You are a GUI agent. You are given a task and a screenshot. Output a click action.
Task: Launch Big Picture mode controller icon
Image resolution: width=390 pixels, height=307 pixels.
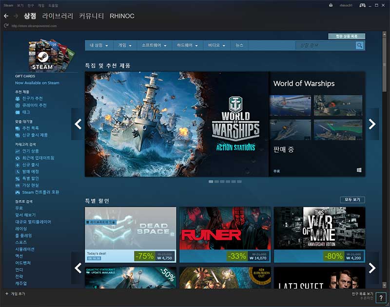point(362,5)
